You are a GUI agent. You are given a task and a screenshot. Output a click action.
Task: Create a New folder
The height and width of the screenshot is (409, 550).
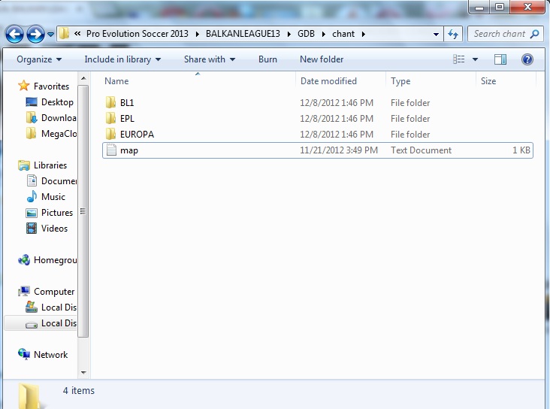pyautogui.click(x=322, y=59)
